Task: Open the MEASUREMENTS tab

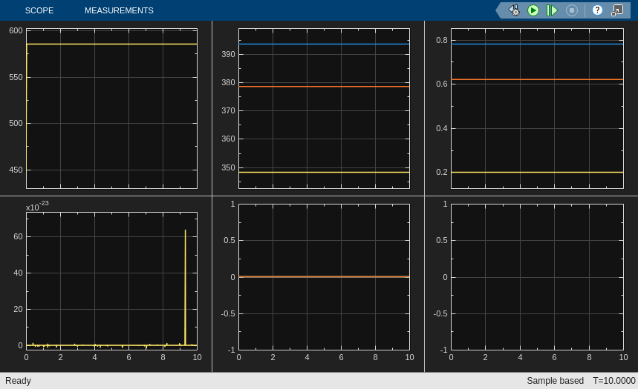Action: (119, 10)
